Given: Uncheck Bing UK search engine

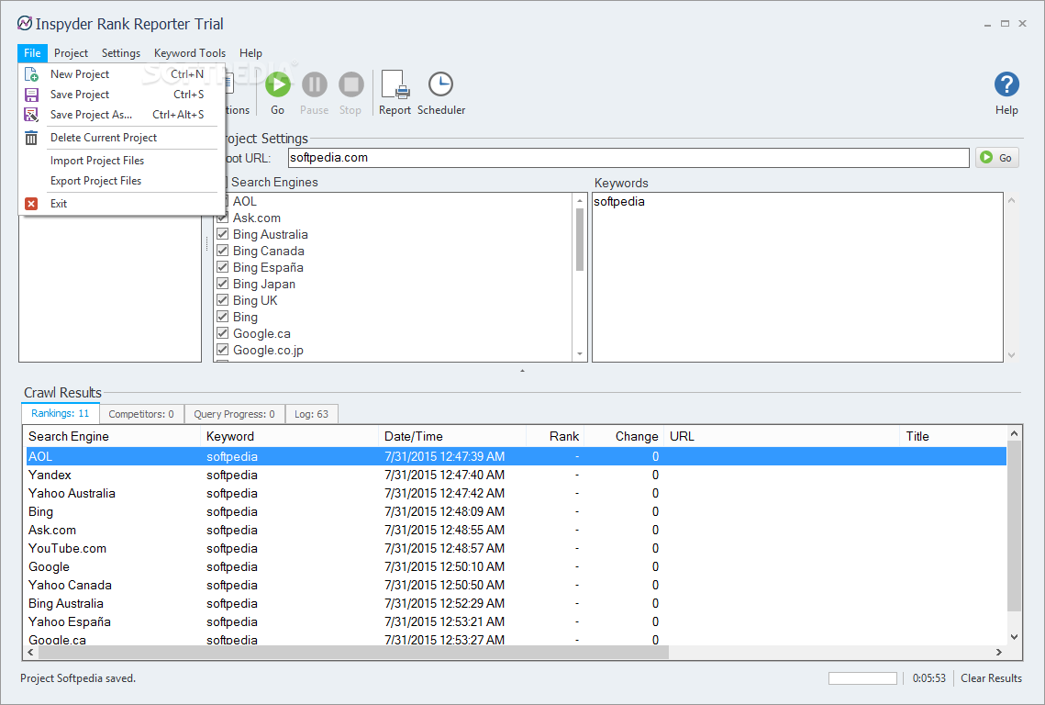Looking at the screenshot, I should [223, 300].
